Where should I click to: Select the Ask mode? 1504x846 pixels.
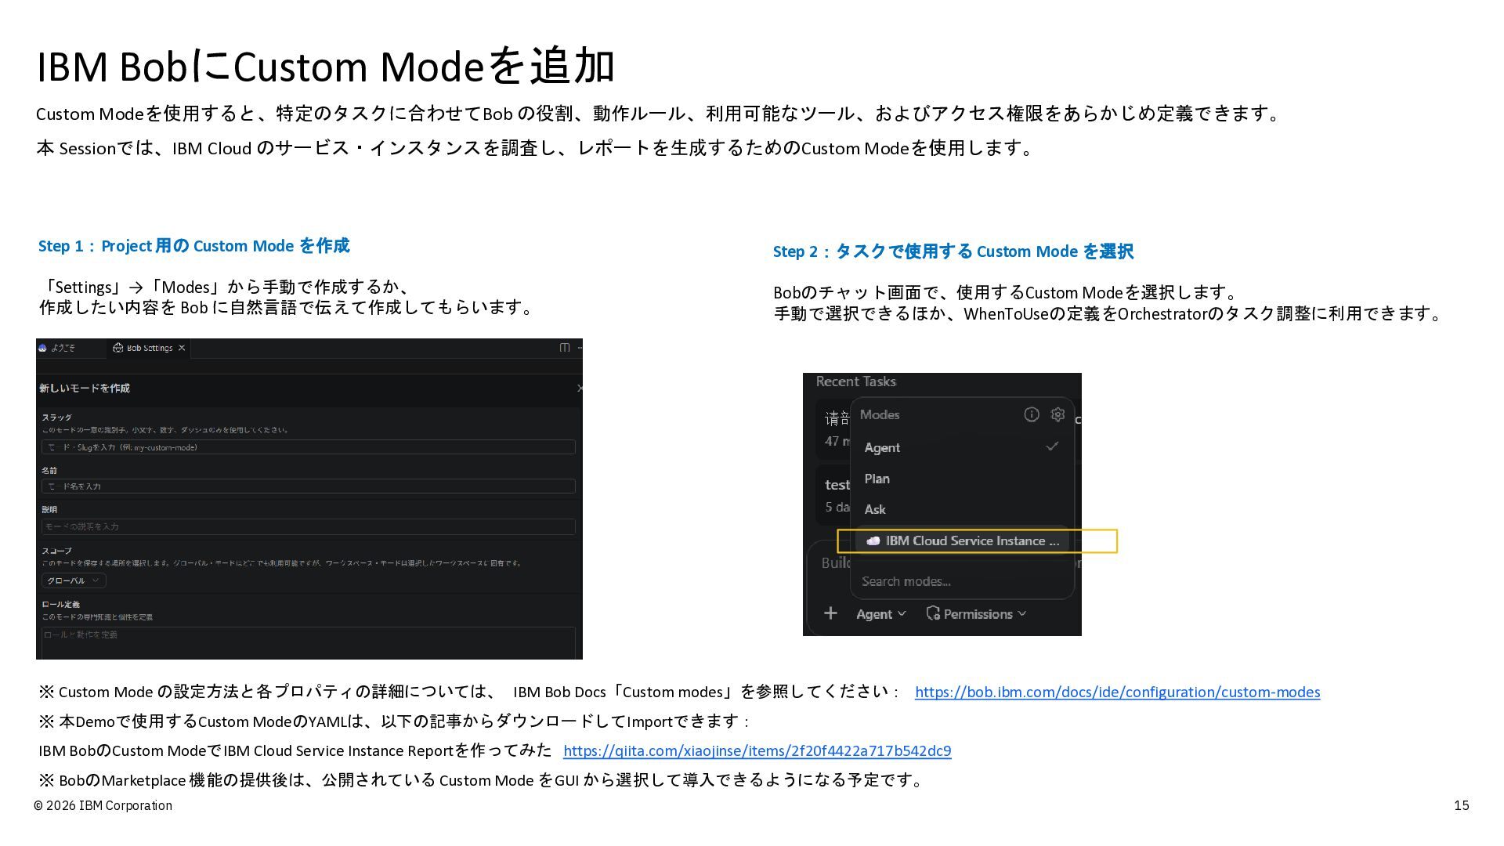(962, 509)
